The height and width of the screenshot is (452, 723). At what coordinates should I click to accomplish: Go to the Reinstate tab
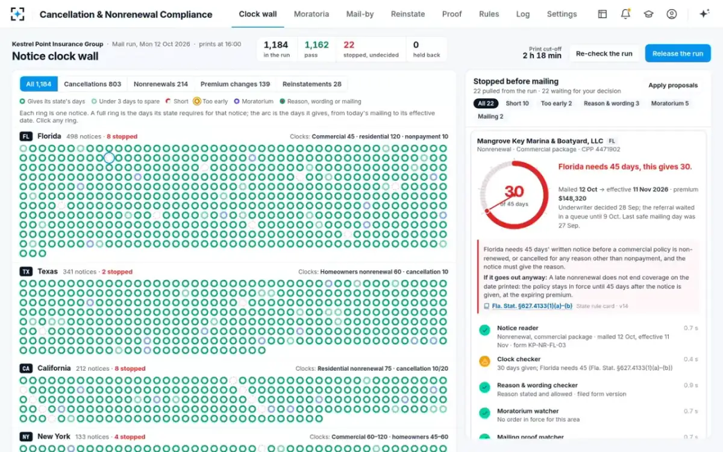[408, 14]
